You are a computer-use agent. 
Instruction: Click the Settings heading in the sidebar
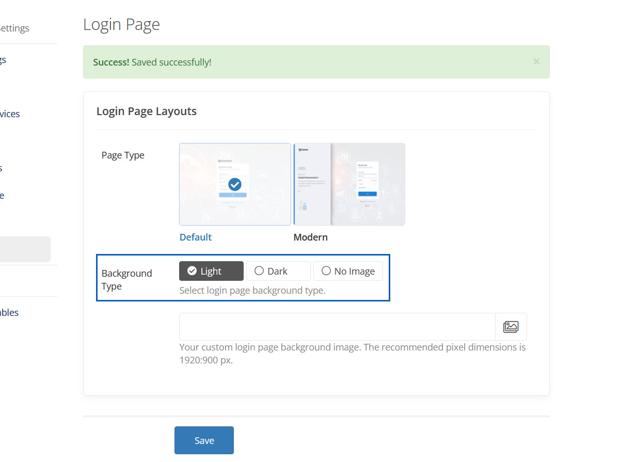click(14, 28)
